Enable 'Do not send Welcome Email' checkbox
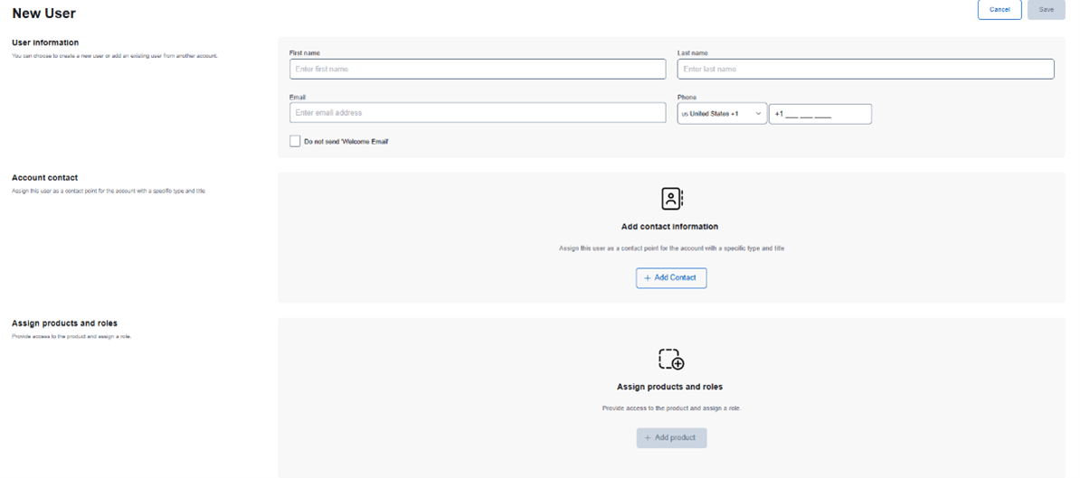The height and width of the screenshot is (478, 1080). [x=295, y=142]
